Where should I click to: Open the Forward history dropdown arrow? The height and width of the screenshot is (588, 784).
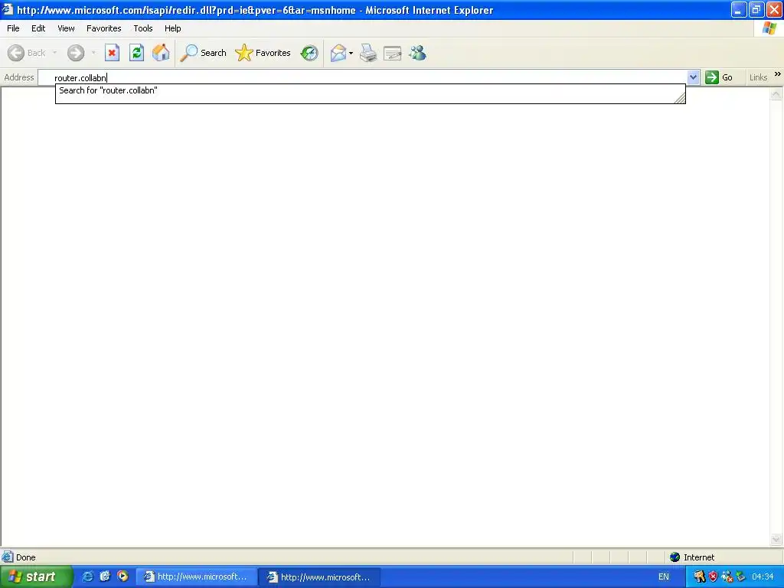93,53
